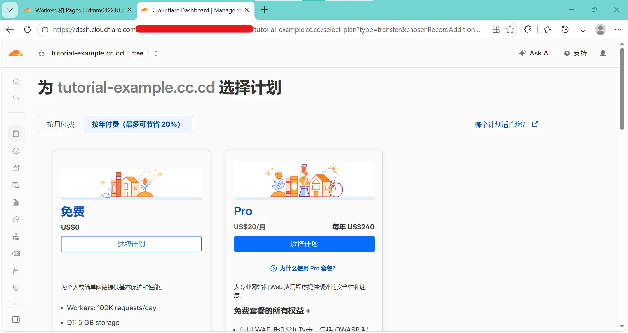The image size is (628, 333).
Task: Open the browser downloads icon
Action: 583,30
